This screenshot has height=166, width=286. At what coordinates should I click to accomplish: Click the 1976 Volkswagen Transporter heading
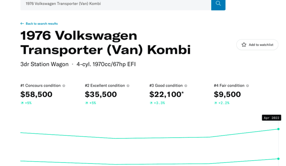(x=105, y=42)
